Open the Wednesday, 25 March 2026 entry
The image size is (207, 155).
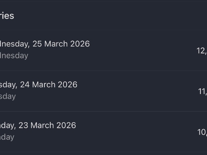coord(103,50)
